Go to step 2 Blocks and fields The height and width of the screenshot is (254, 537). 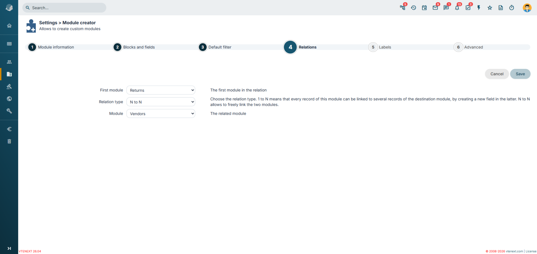point(134,47)
